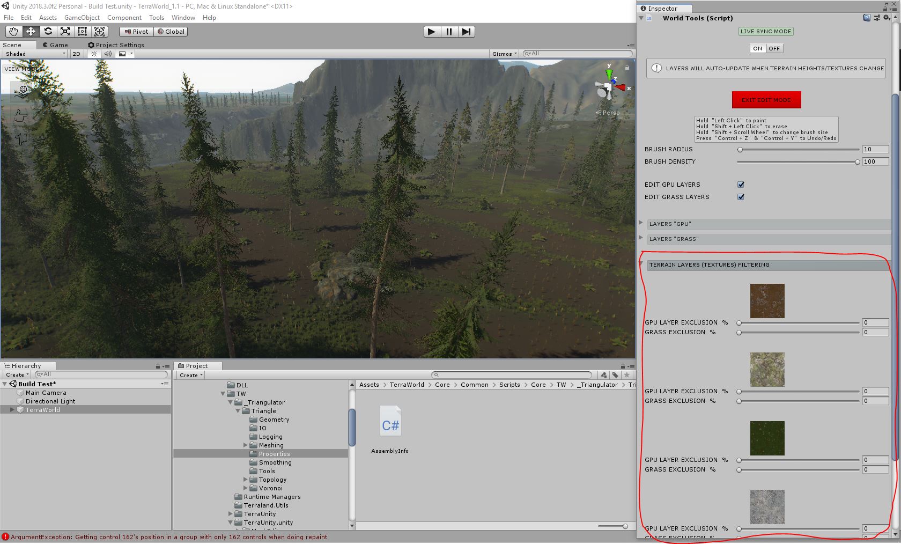This screenshot has height=544, width=901.
Task: Click the AssemblyInfo C# file icon
Action: tap(390, 422)
